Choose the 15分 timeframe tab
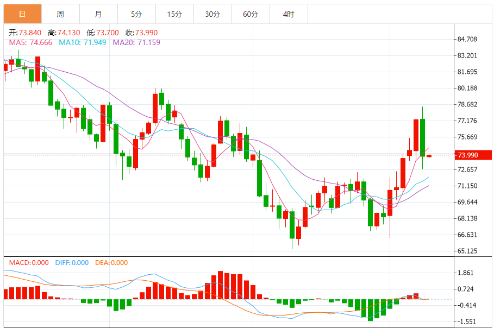 point(175,14)
